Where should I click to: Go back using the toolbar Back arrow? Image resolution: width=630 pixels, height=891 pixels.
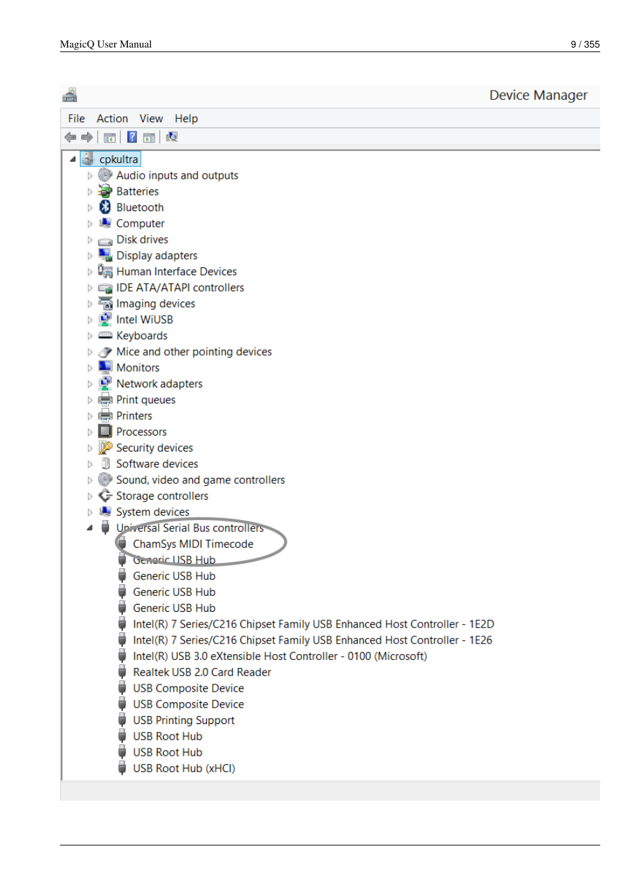(70, 137)
